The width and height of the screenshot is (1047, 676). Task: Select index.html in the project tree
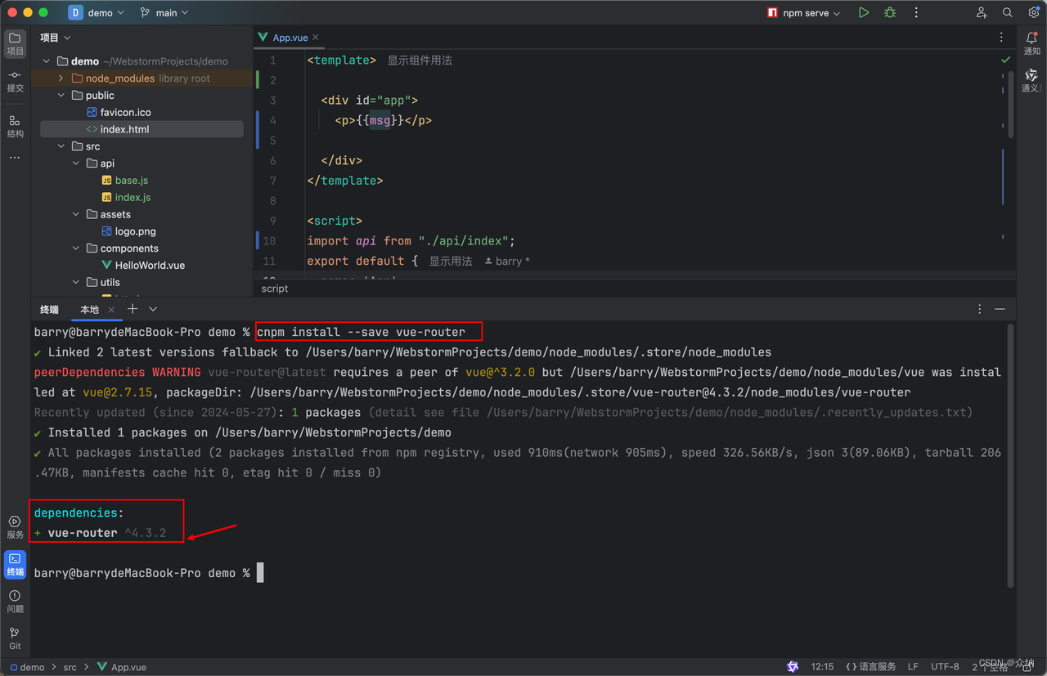(x=123, y=128)
